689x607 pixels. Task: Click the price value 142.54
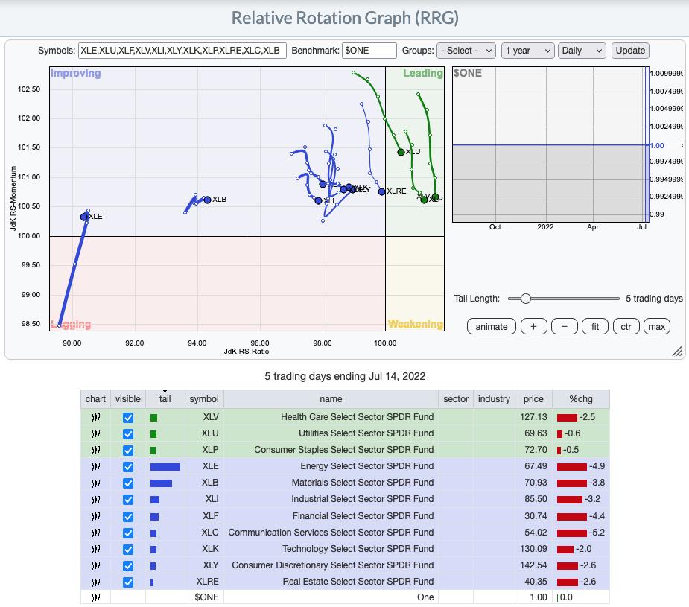533,565
